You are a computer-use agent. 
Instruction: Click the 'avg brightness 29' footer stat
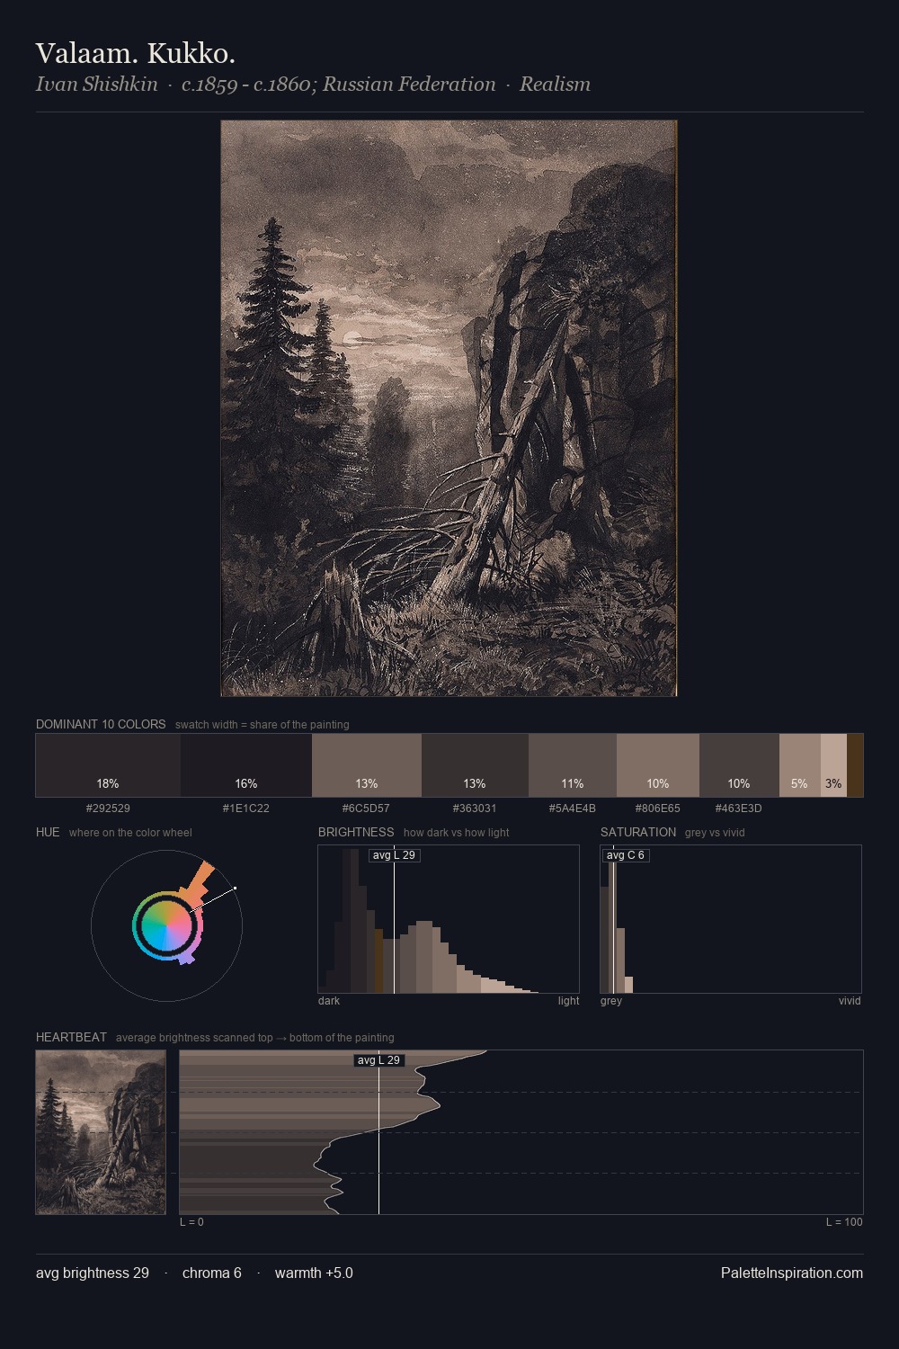[x=93, y=1273]
